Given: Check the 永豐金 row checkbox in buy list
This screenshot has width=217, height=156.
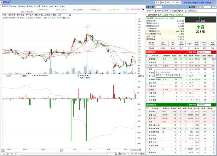Looking at the screenshot, I should [x=147, y=90].
